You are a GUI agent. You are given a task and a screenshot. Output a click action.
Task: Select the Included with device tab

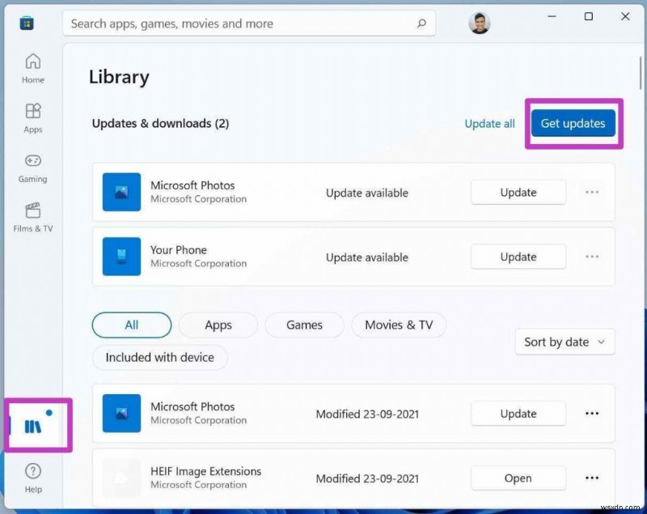[x=159, y=357]
